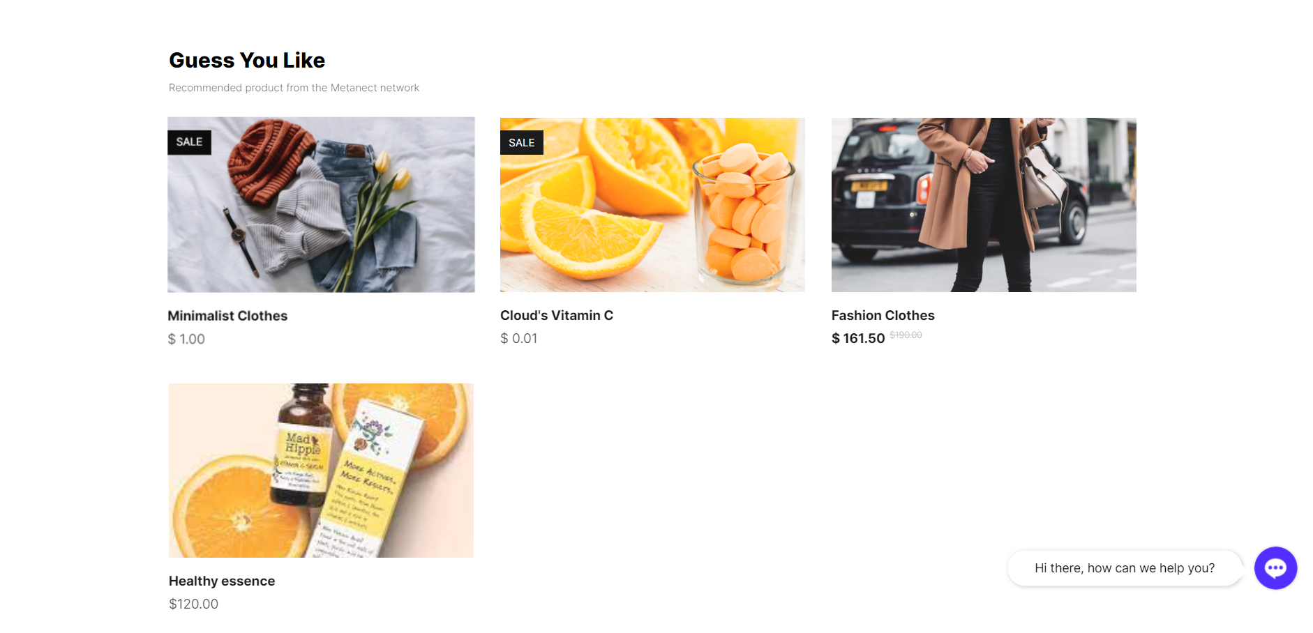Open the Cloud's Vitamin C product image
The width and height of the screenshot is (1313, 633).
(652, 205)
